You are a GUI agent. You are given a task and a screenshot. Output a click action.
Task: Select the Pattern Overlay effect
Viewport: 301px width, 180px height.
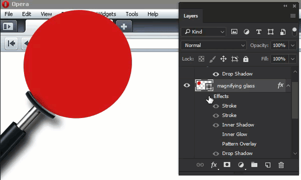point(239,144)
